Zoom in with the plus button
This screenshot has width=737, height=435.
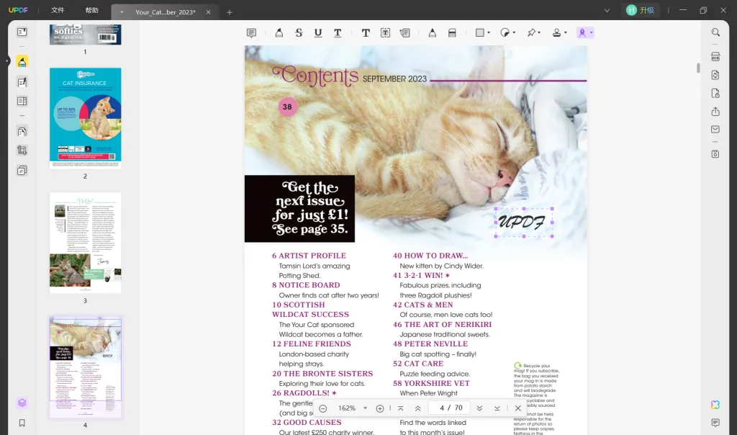(x=380, y=408)
